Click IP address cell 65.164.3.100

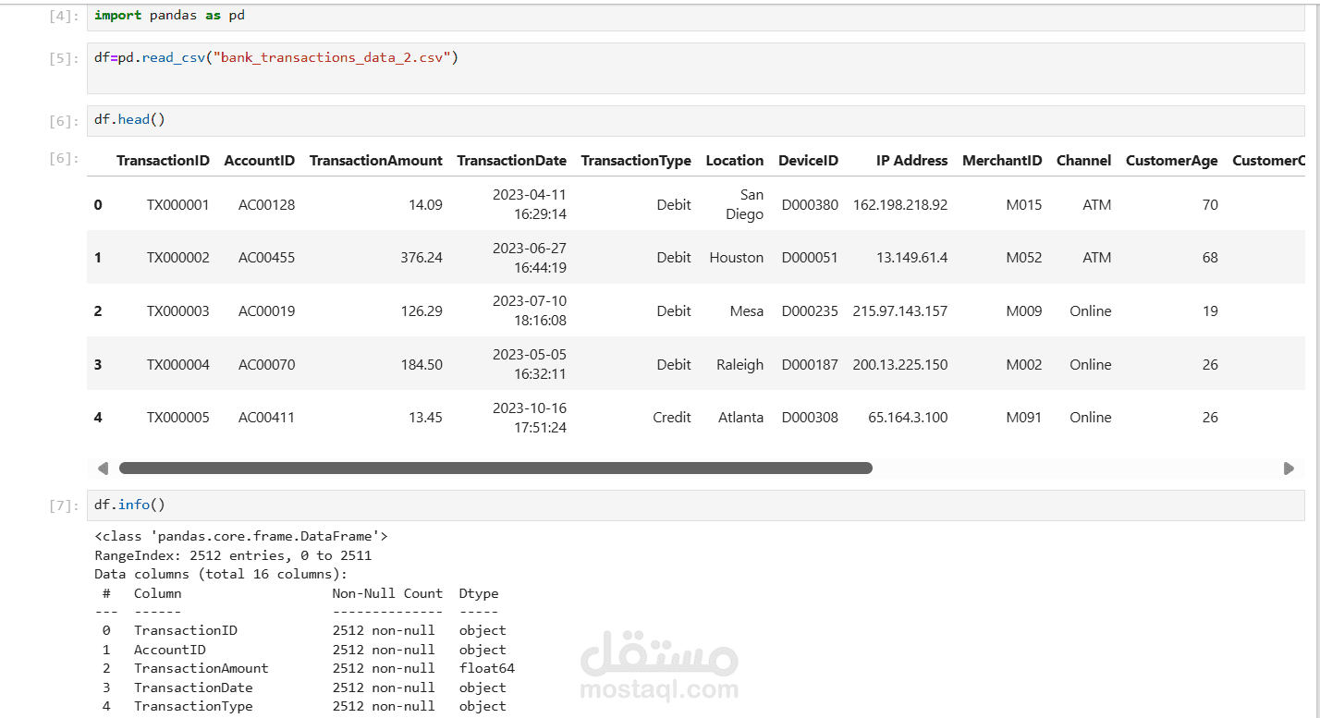click(909, 418)
